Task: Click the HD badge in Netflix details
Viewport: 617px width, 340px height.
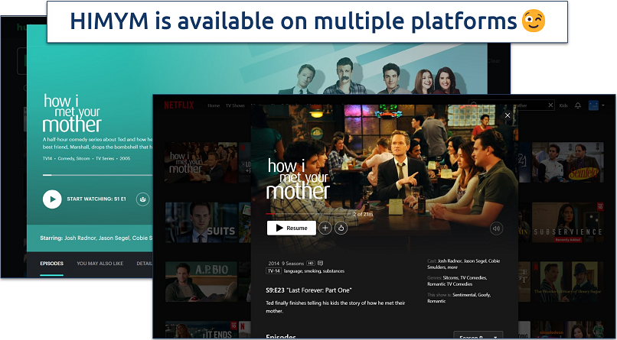Action: point(311,264)
